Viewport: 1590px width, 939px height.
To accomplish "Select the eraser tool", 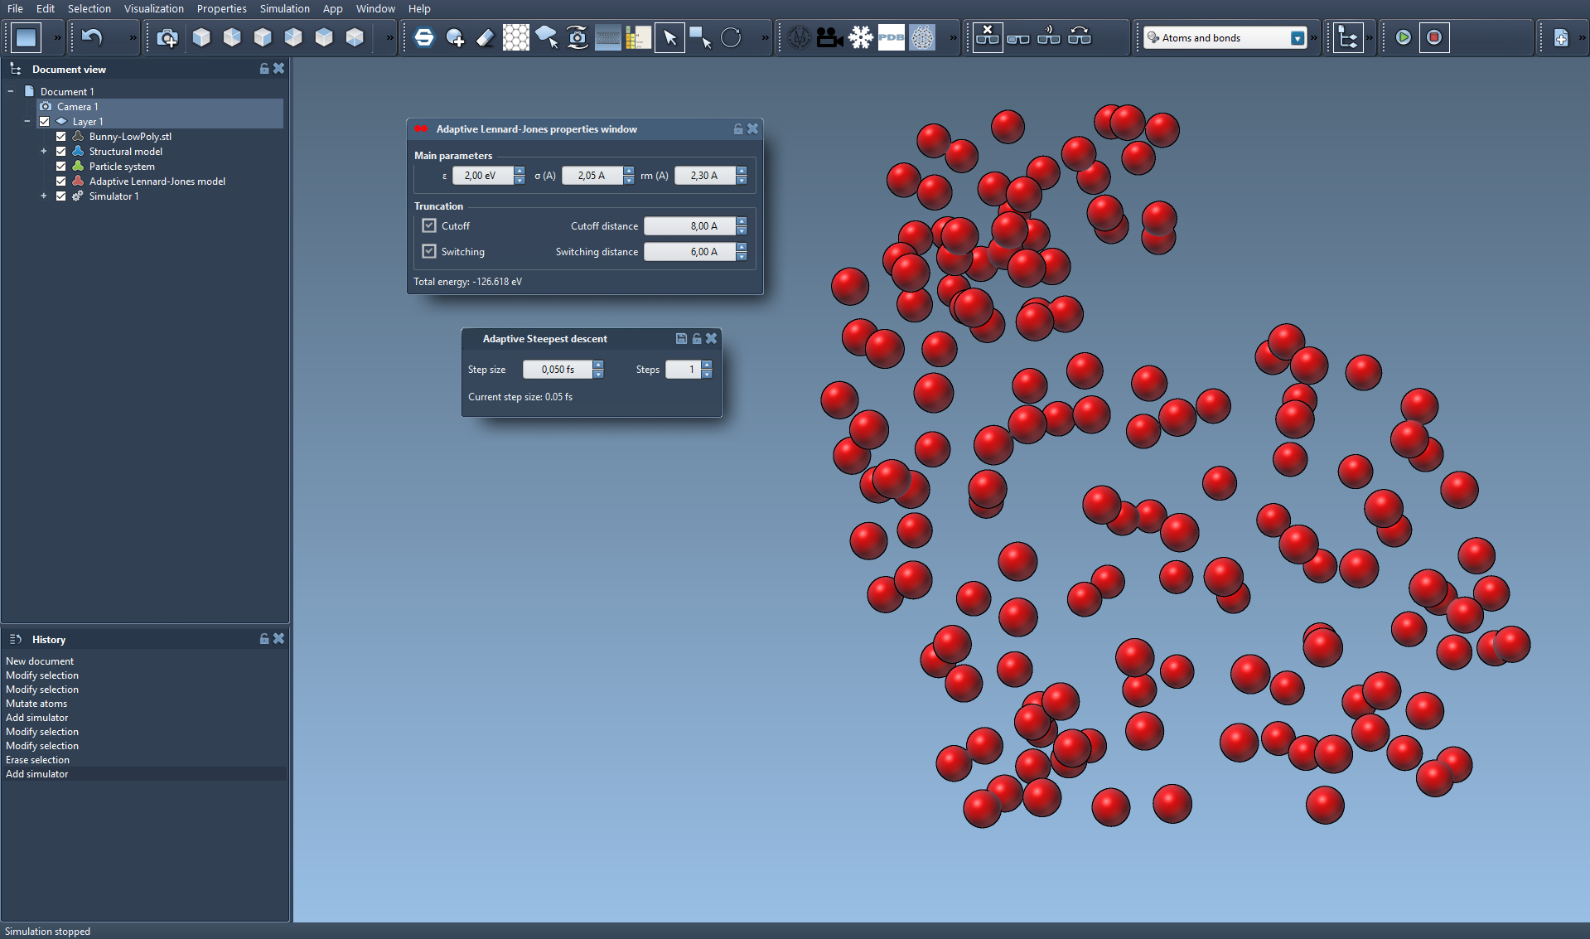I will tap(486, 37).
